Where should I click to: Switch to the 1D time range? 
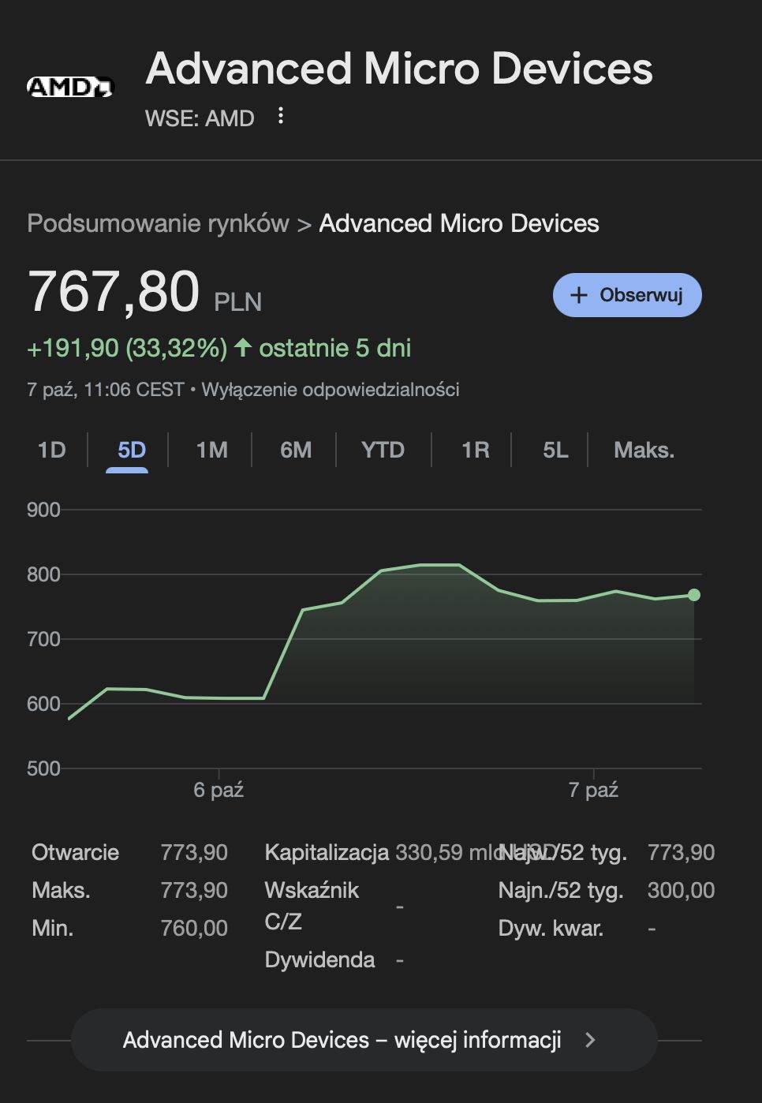pyautogui.click(x=51, y=449)
